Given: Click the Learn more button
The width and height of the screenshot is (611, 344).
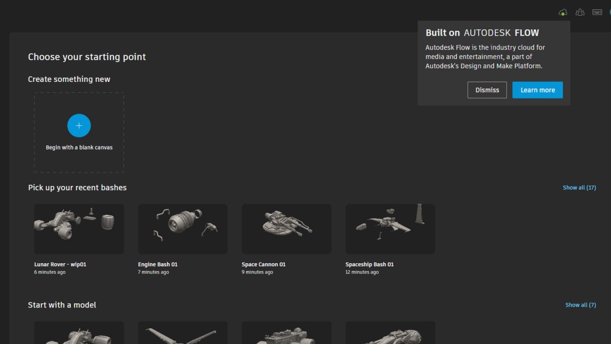Looking at the screenshot, I should (x=537, y=90).
